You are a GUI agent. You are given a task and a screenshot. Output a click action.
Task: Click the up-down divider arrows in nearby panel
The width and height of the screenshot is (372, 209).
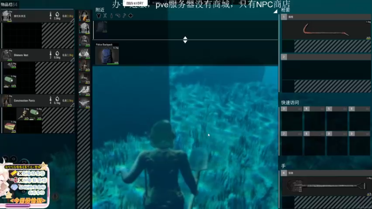point(185,40)
